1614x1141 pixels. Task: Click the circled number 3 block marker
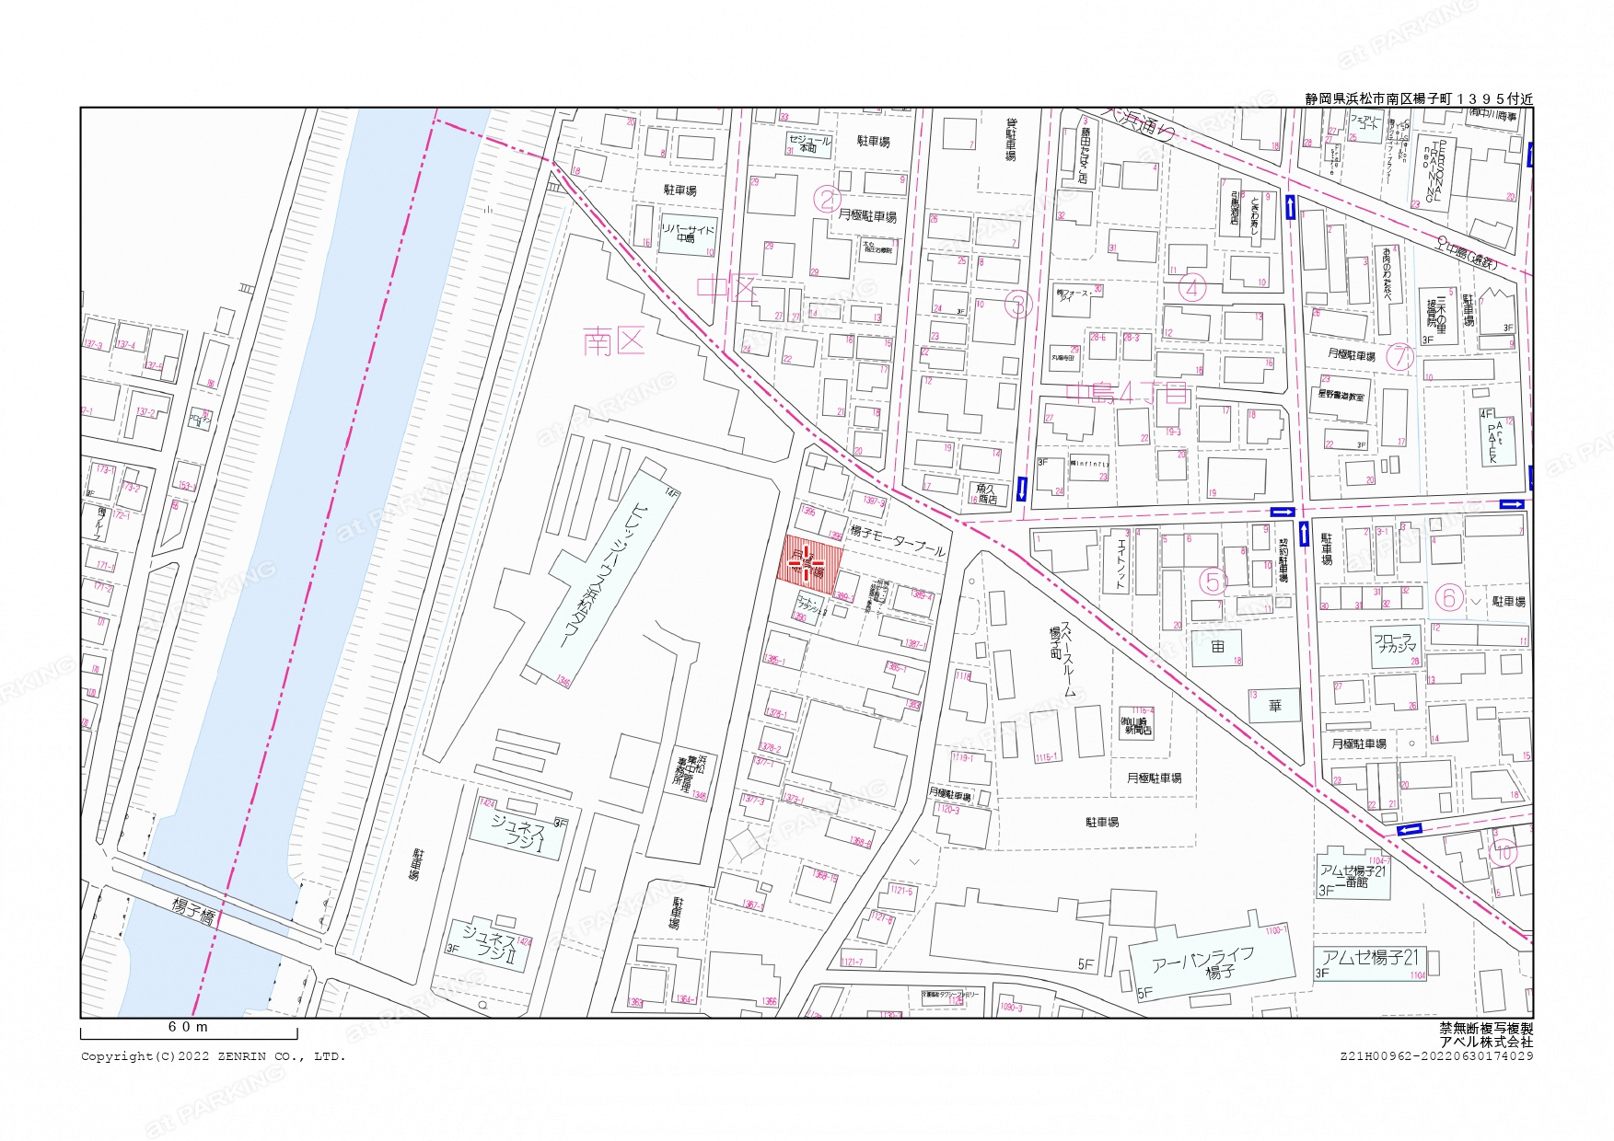[1017, 304]
